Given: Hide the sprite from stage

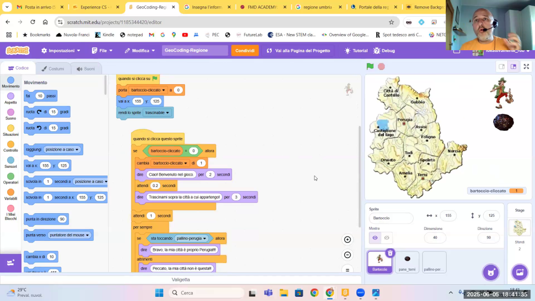Looking at the screenshot, I should (x=387, y=238).
